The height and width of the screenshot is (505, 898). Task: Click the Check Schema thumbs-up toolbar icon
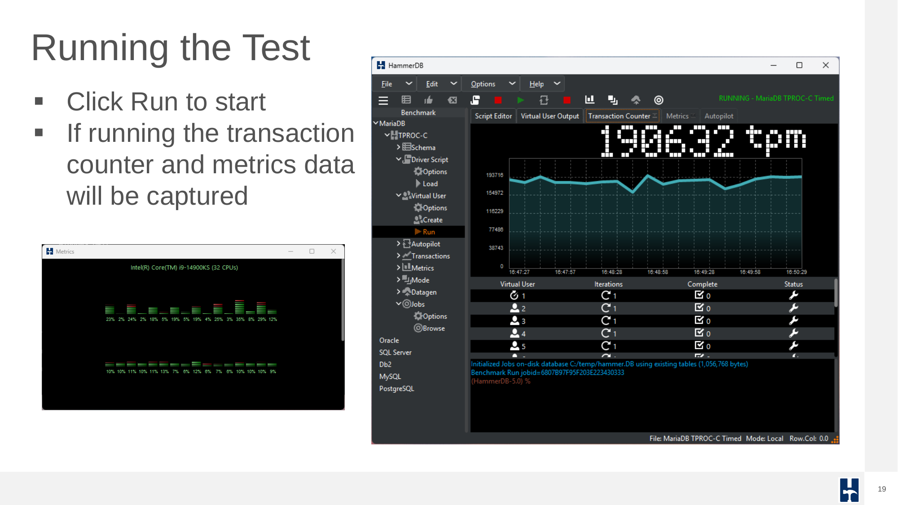429,100
